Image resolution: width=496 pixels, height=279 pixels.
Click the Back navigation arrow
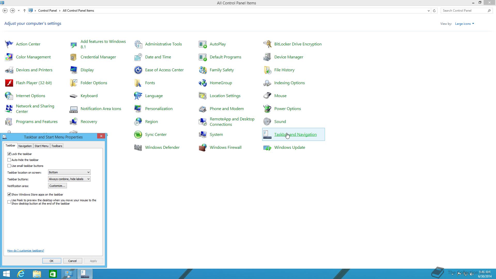(5, 11)
